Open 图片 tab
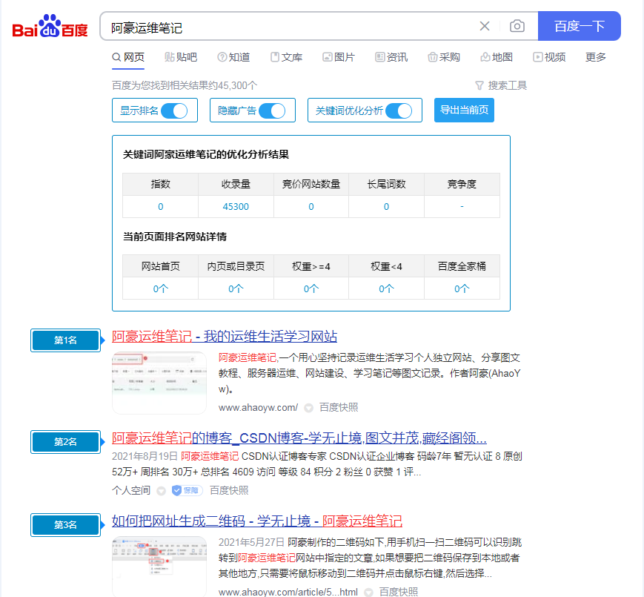The width and height of the screenshot is (644, 597). tap(339, 57)
